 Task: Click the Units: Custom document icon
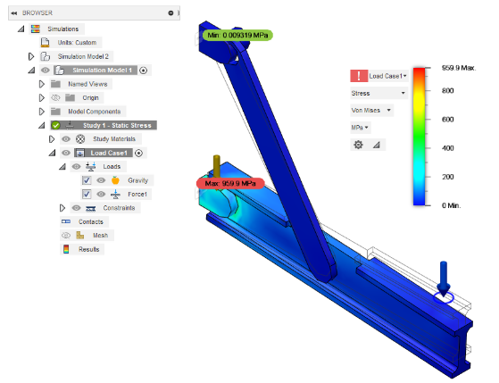coord(46,43)
